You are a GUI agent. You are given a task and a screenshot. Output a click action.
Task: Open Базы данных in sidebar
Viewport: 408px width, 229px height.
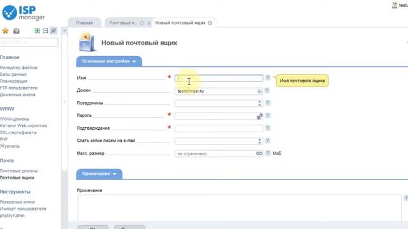tap(13, 74)
